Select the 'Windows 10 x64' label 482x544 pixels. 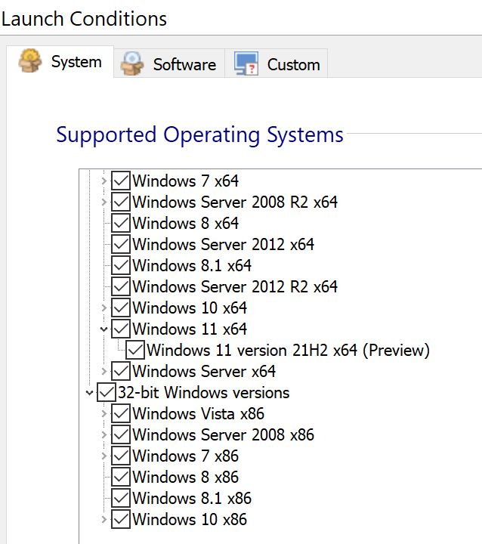190,308
